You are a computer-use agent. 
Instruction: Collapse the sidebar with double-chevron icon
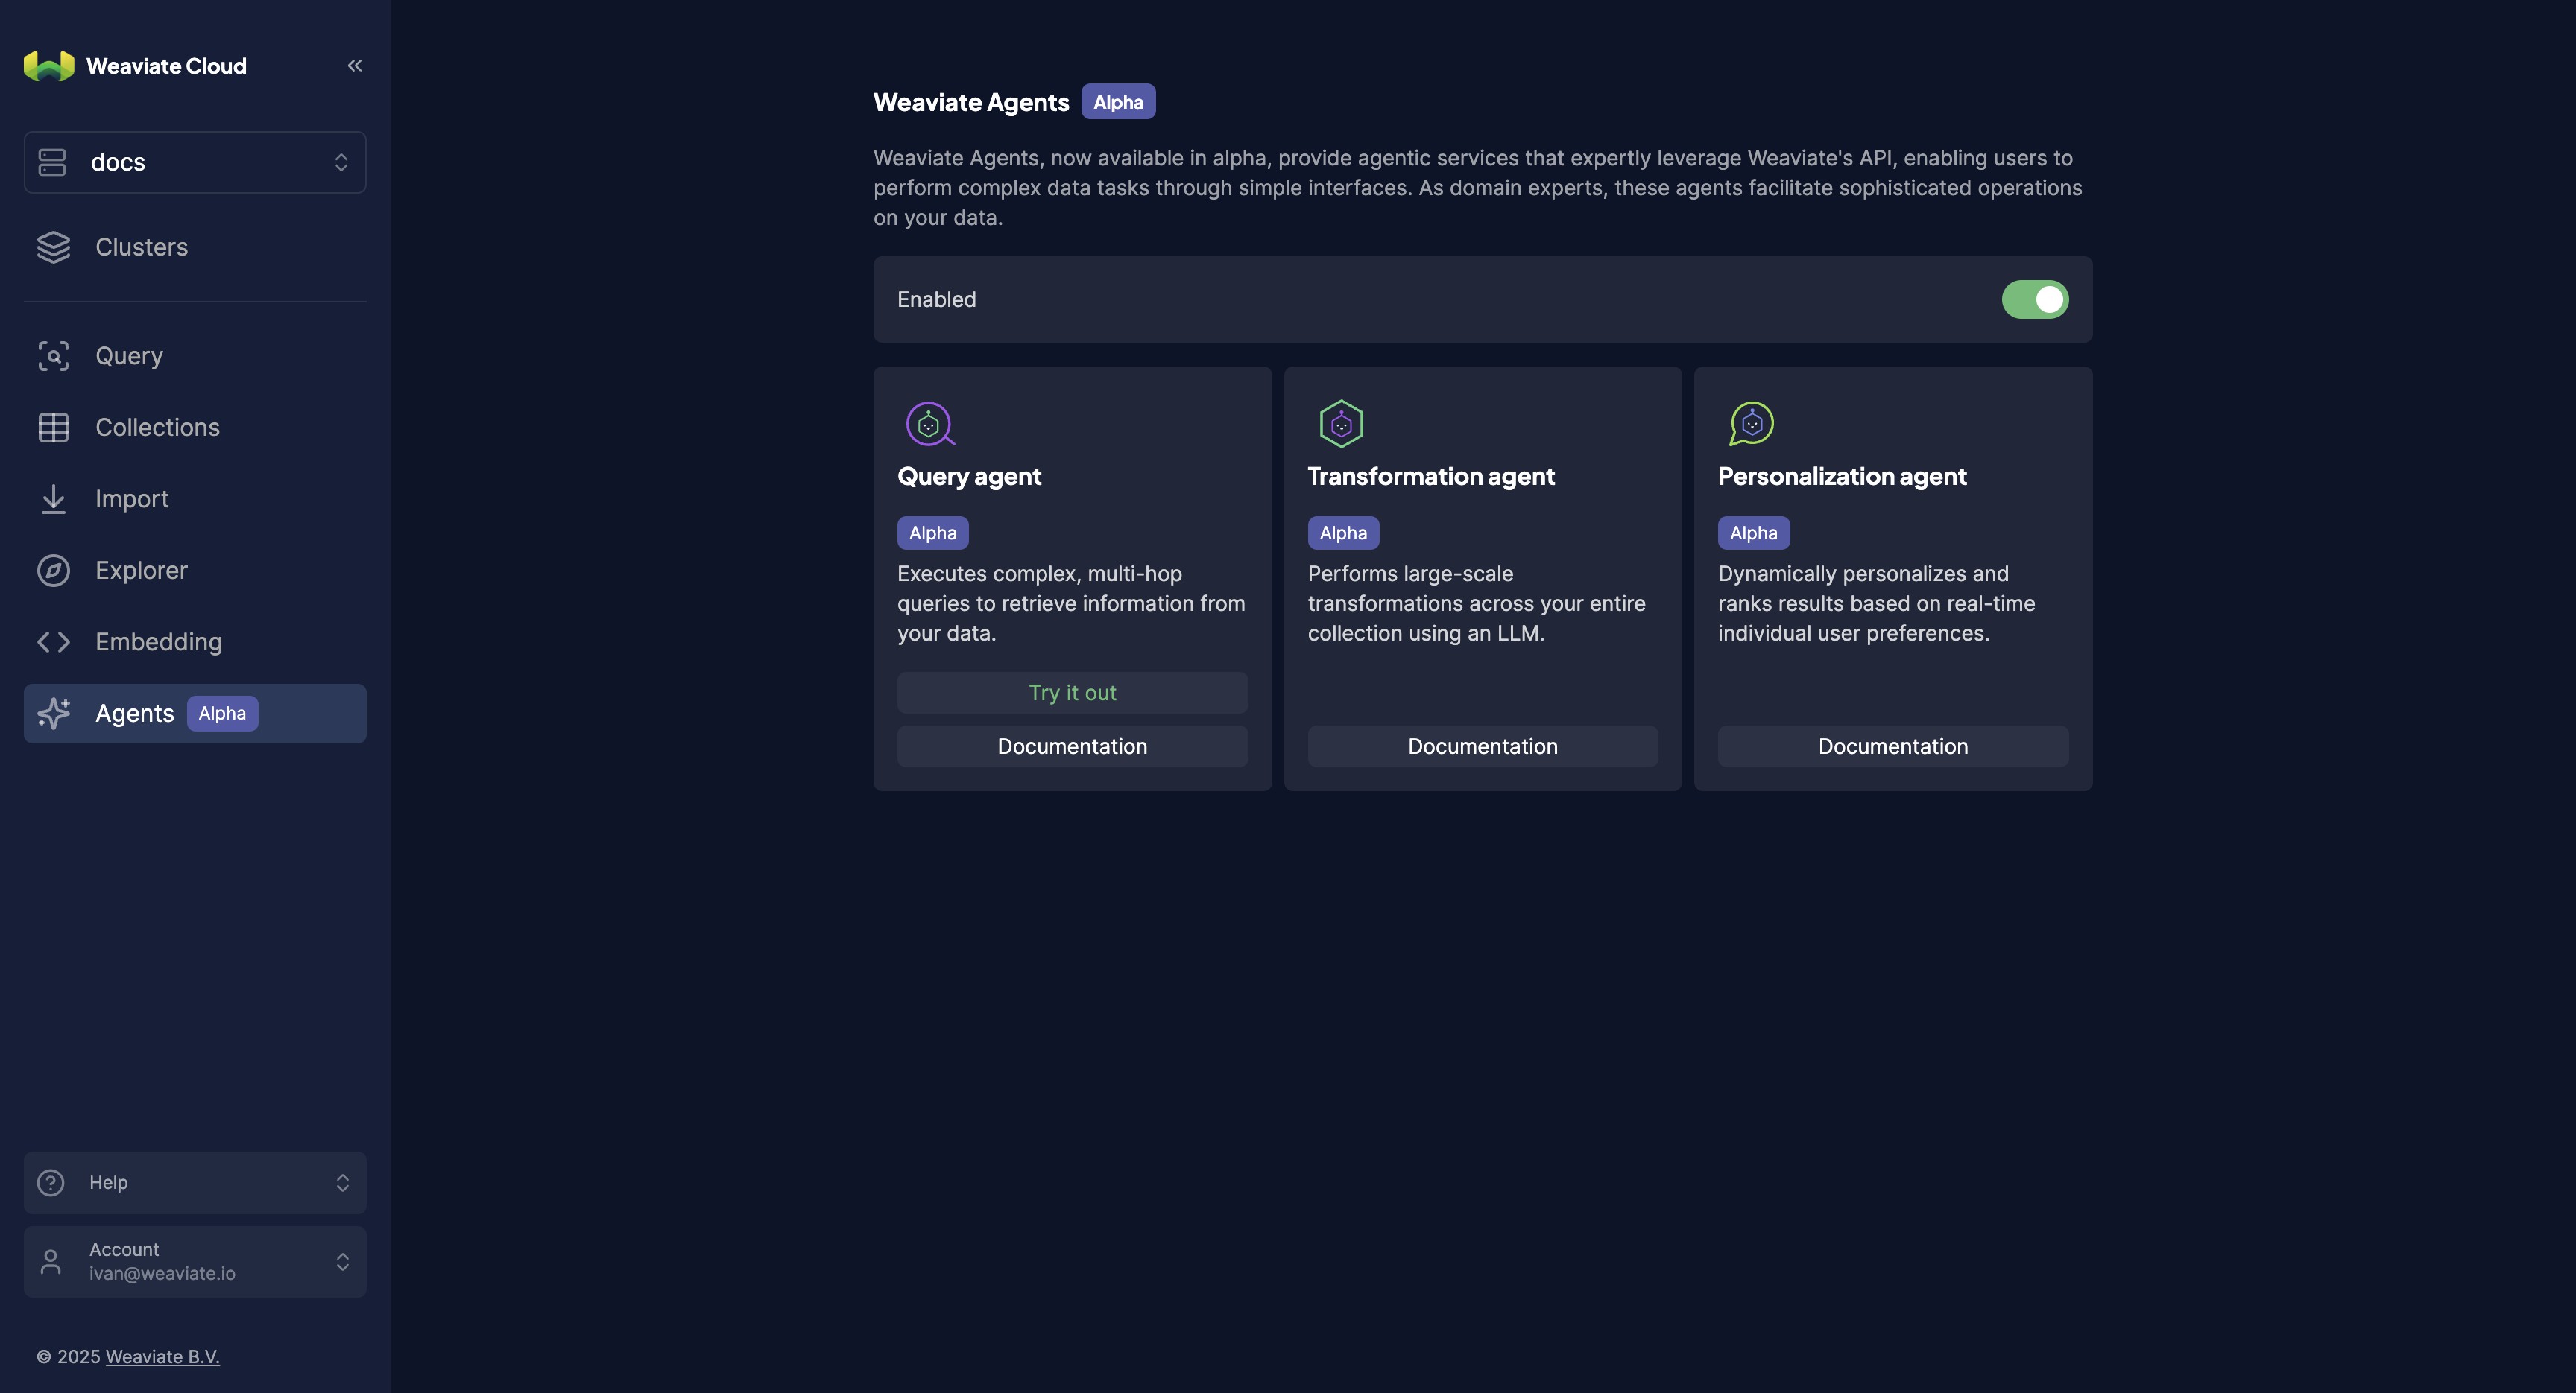click(x=354, y=66)
